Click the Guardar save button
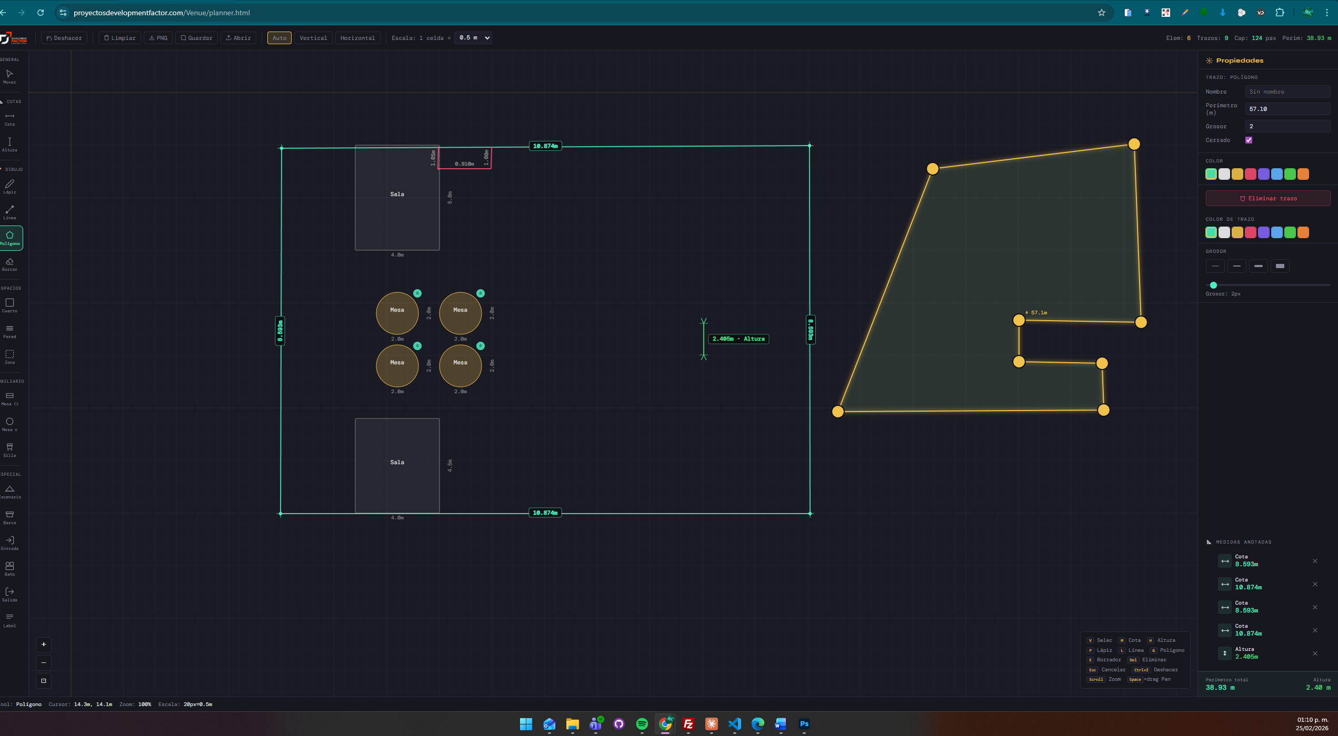The height and width of the screenshot is (736, 1338). coord(196,38)
